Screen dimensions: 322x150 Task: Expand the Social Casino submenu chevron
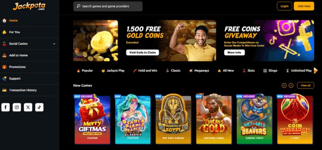click(x=54, y=44)
